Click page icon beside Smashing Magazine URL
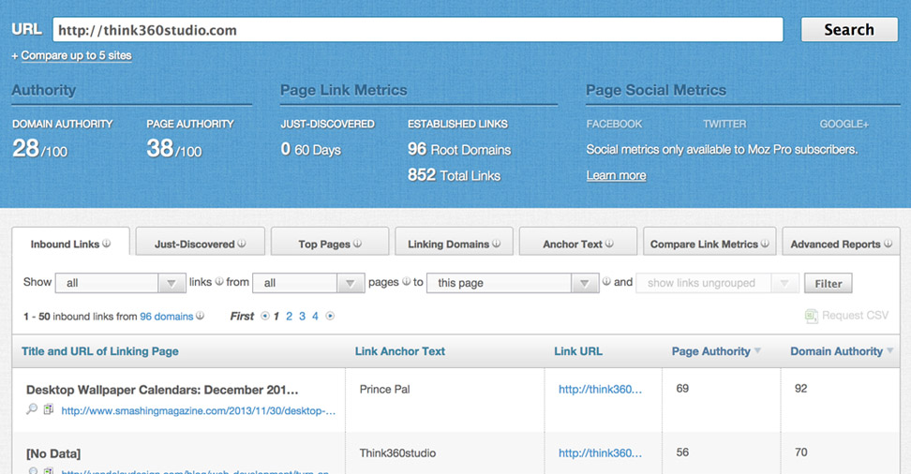The height and width of the screenshot is (474, 911). pyautogui.click(x=49, y=409)
